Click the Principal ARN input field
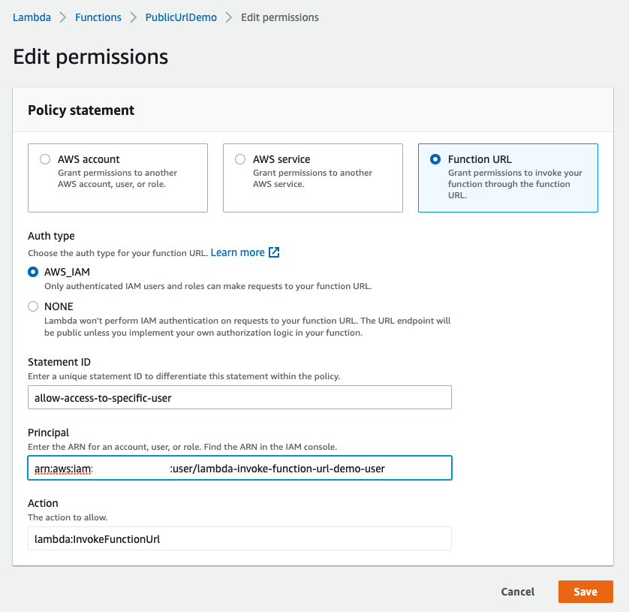 (x=239, y=468)
